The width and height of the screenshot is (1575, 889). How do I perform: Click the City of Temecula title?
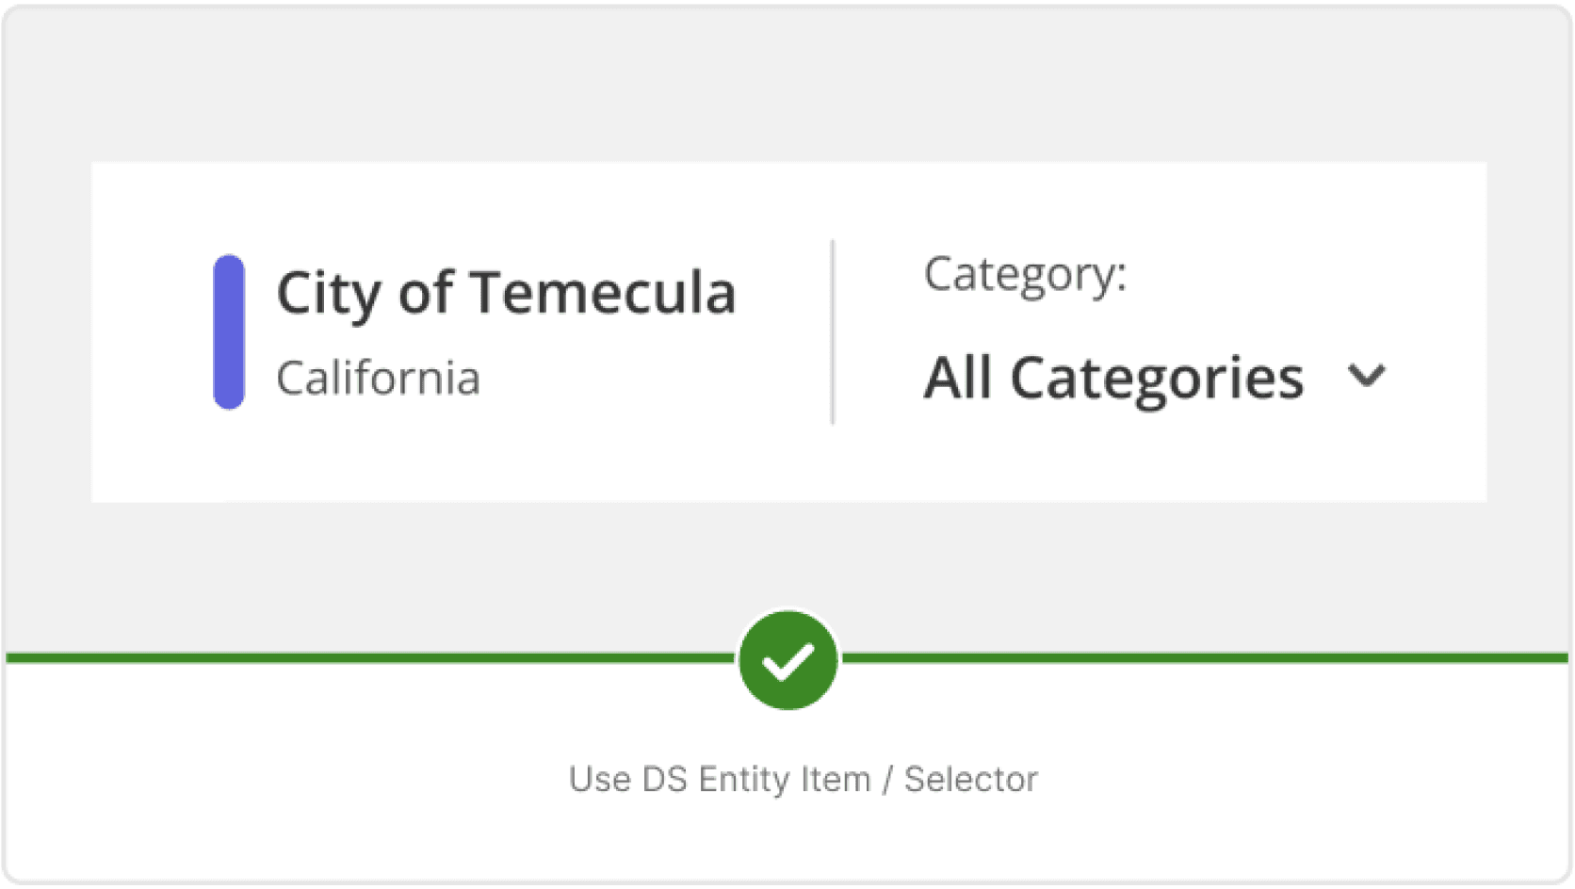[x=506, y=292]
